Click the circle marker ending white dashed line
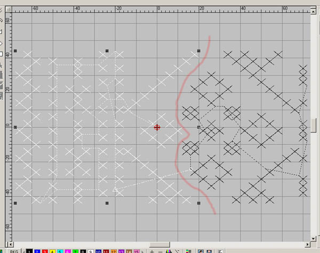The height and width of the screenshot is (253, 320). coord(191,169)
